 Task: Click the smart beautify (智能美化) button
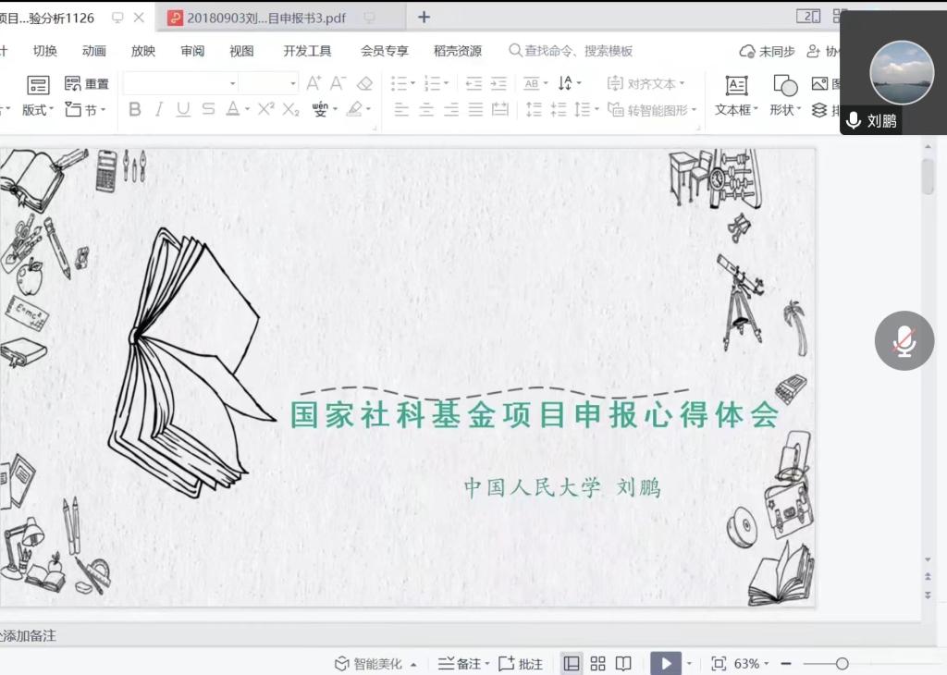point(375,663)
